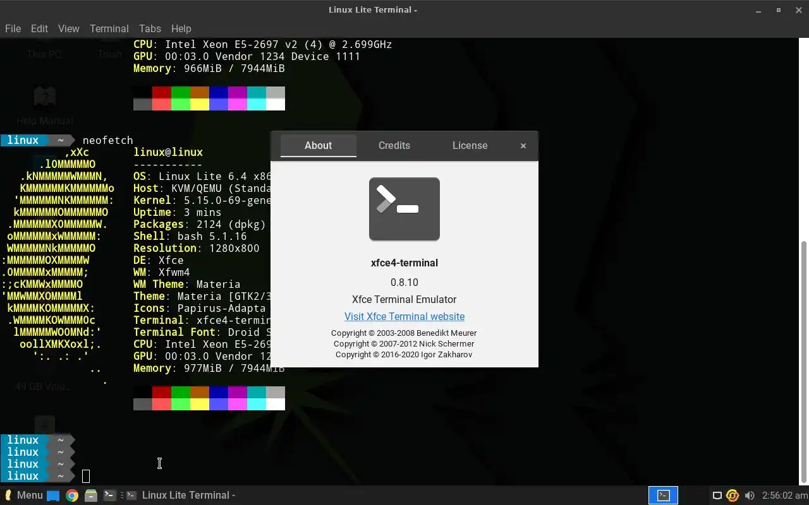Image resolution: width=809 pixels, height=505 pixels.
Task: Maximize the Linux Lite Terminal window
Action: click(779, 10)
